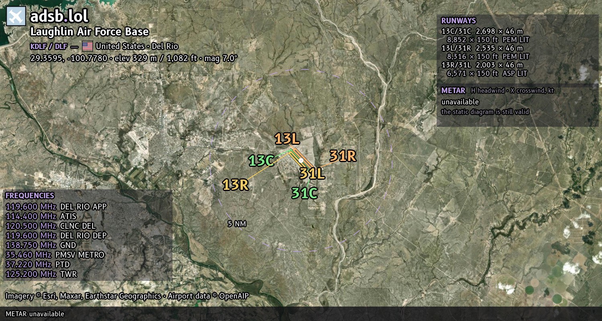Viewport: 602px width, 321px height.
Task: Click the 5 NM range ring label
Action: tap(236, 224)
